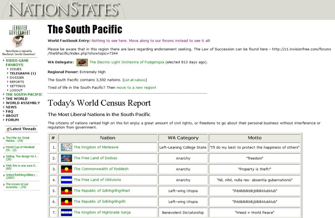Click the 'List all nations' link
The image size is (335, 218).
click(x=134, y=80)
